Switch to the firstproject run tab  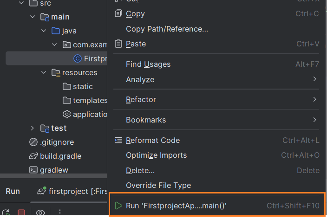pos(70,191)
